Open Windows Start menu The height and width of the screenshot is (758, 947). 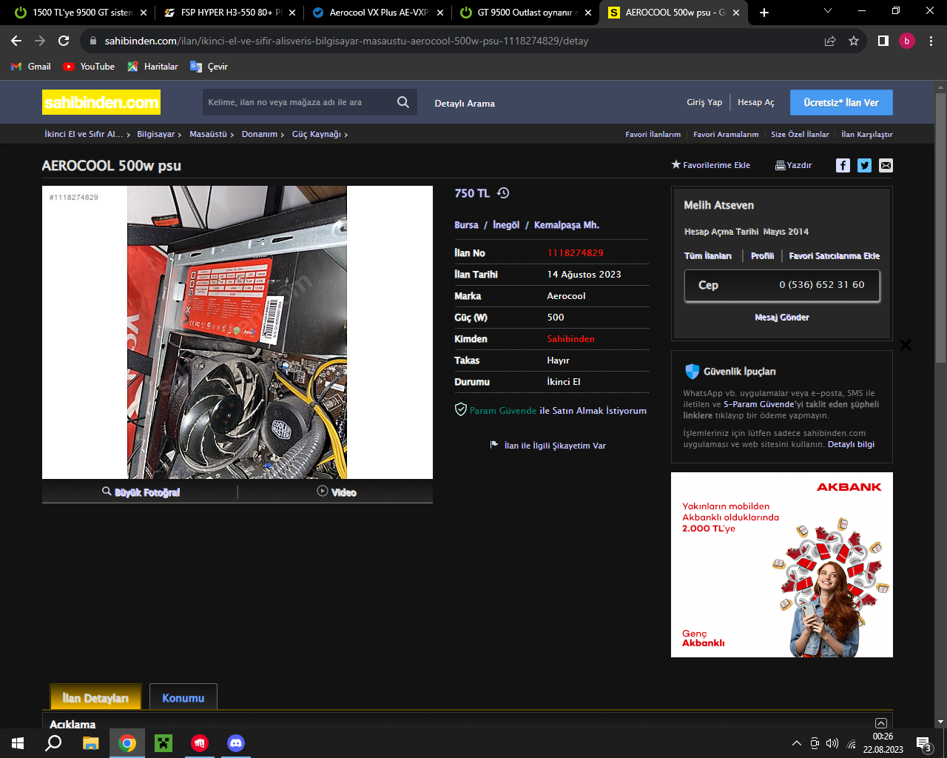pyautogui.click(x=18, y=743)
